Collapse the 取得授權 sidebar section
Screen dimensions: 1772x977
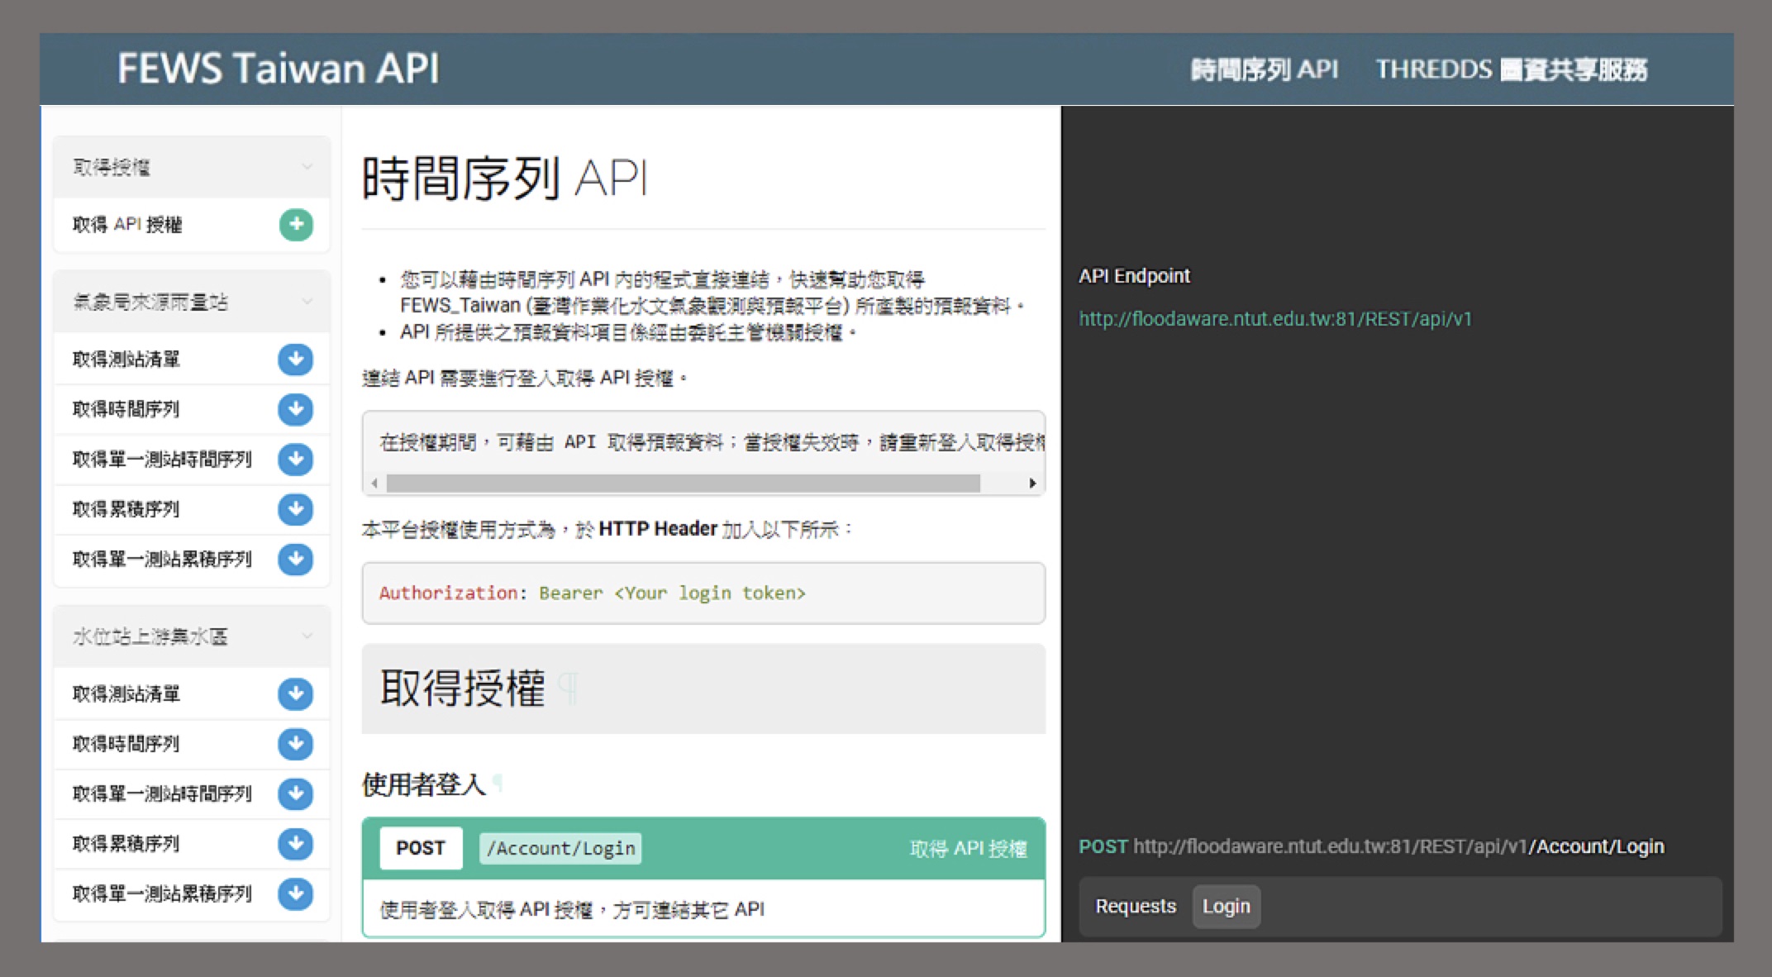point(307,167)
